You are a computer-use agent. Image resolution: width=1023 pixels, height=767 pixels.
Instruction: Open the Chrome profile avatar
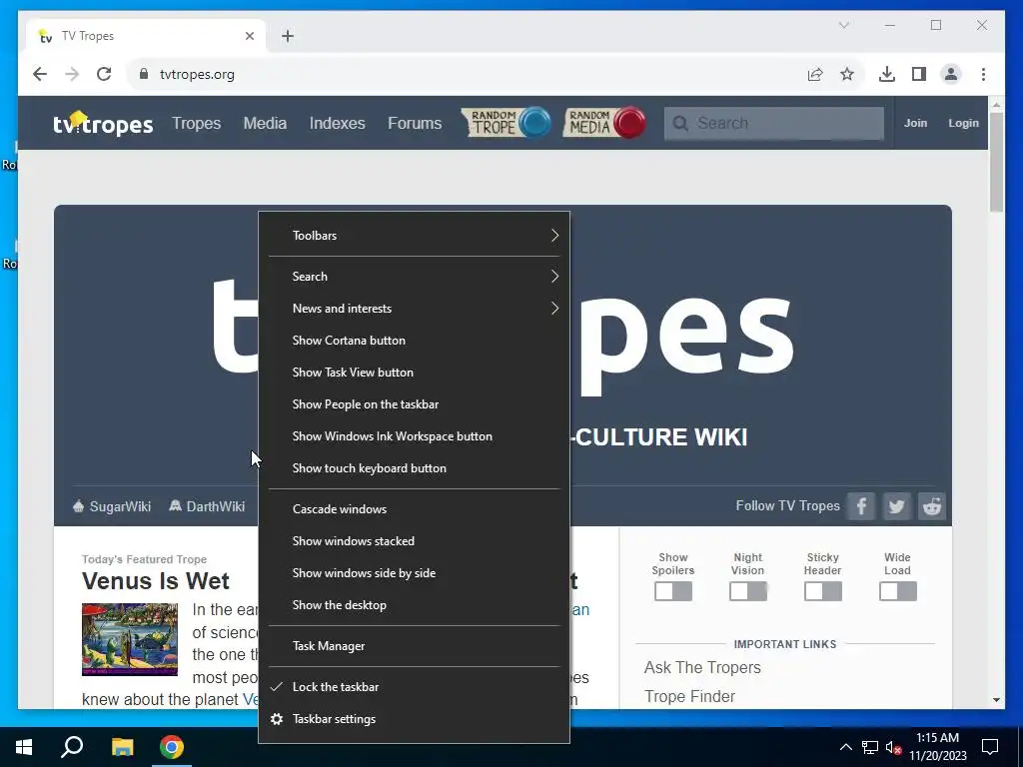point(951,74)
